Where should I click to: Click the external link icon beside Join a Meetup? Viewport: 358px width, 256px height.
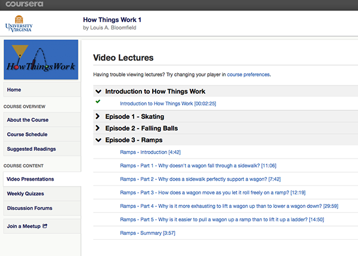coord(45,226)
